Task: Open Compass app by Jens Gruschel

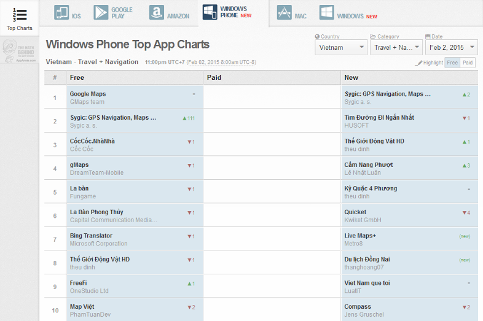Action: (358, 306)
